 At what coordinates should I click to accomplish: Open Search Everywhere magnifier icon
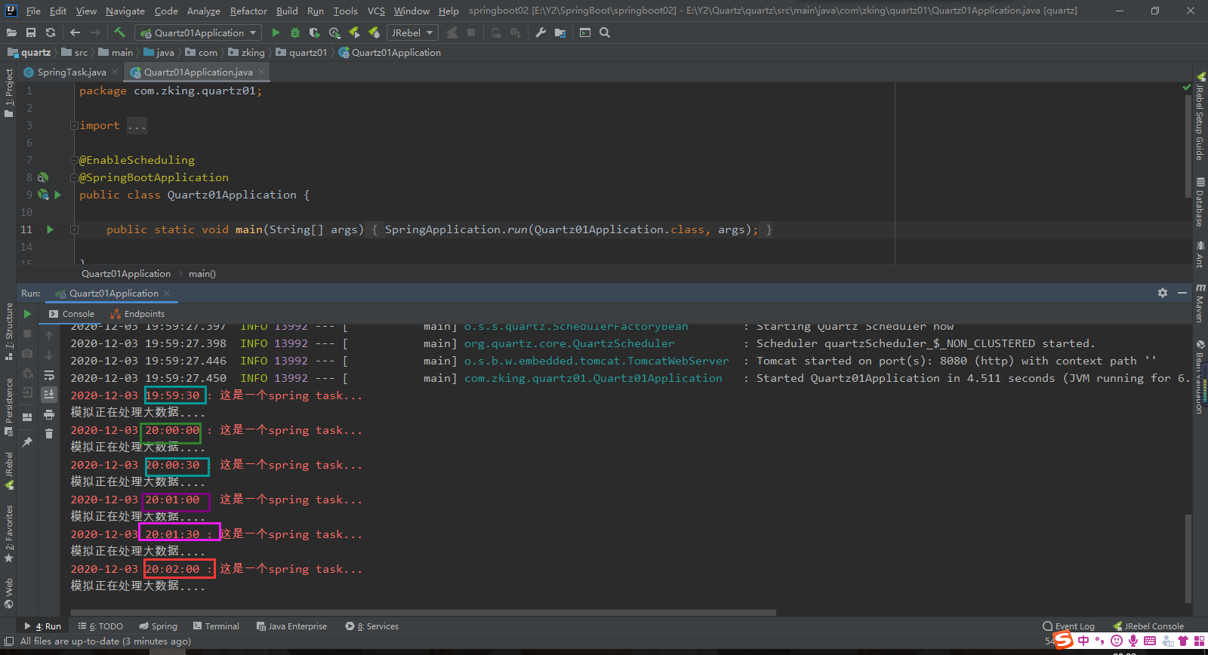(605, 32)
